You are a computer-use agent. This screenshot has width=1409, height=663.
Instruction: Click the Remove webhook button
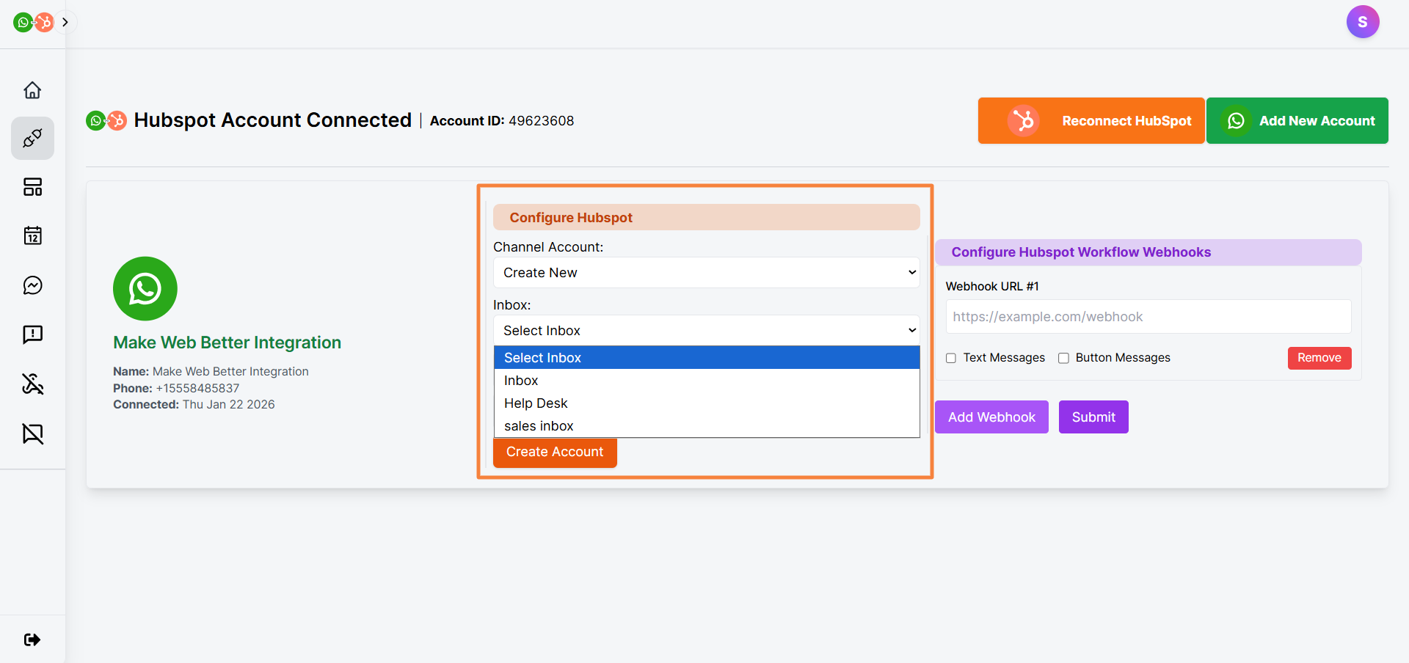pyautogui.click(x=1319, y=358)
